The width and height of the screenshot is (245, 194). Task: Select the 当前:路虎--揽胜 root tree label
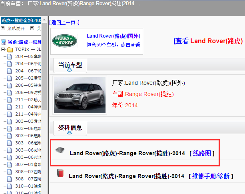[24, 42]
